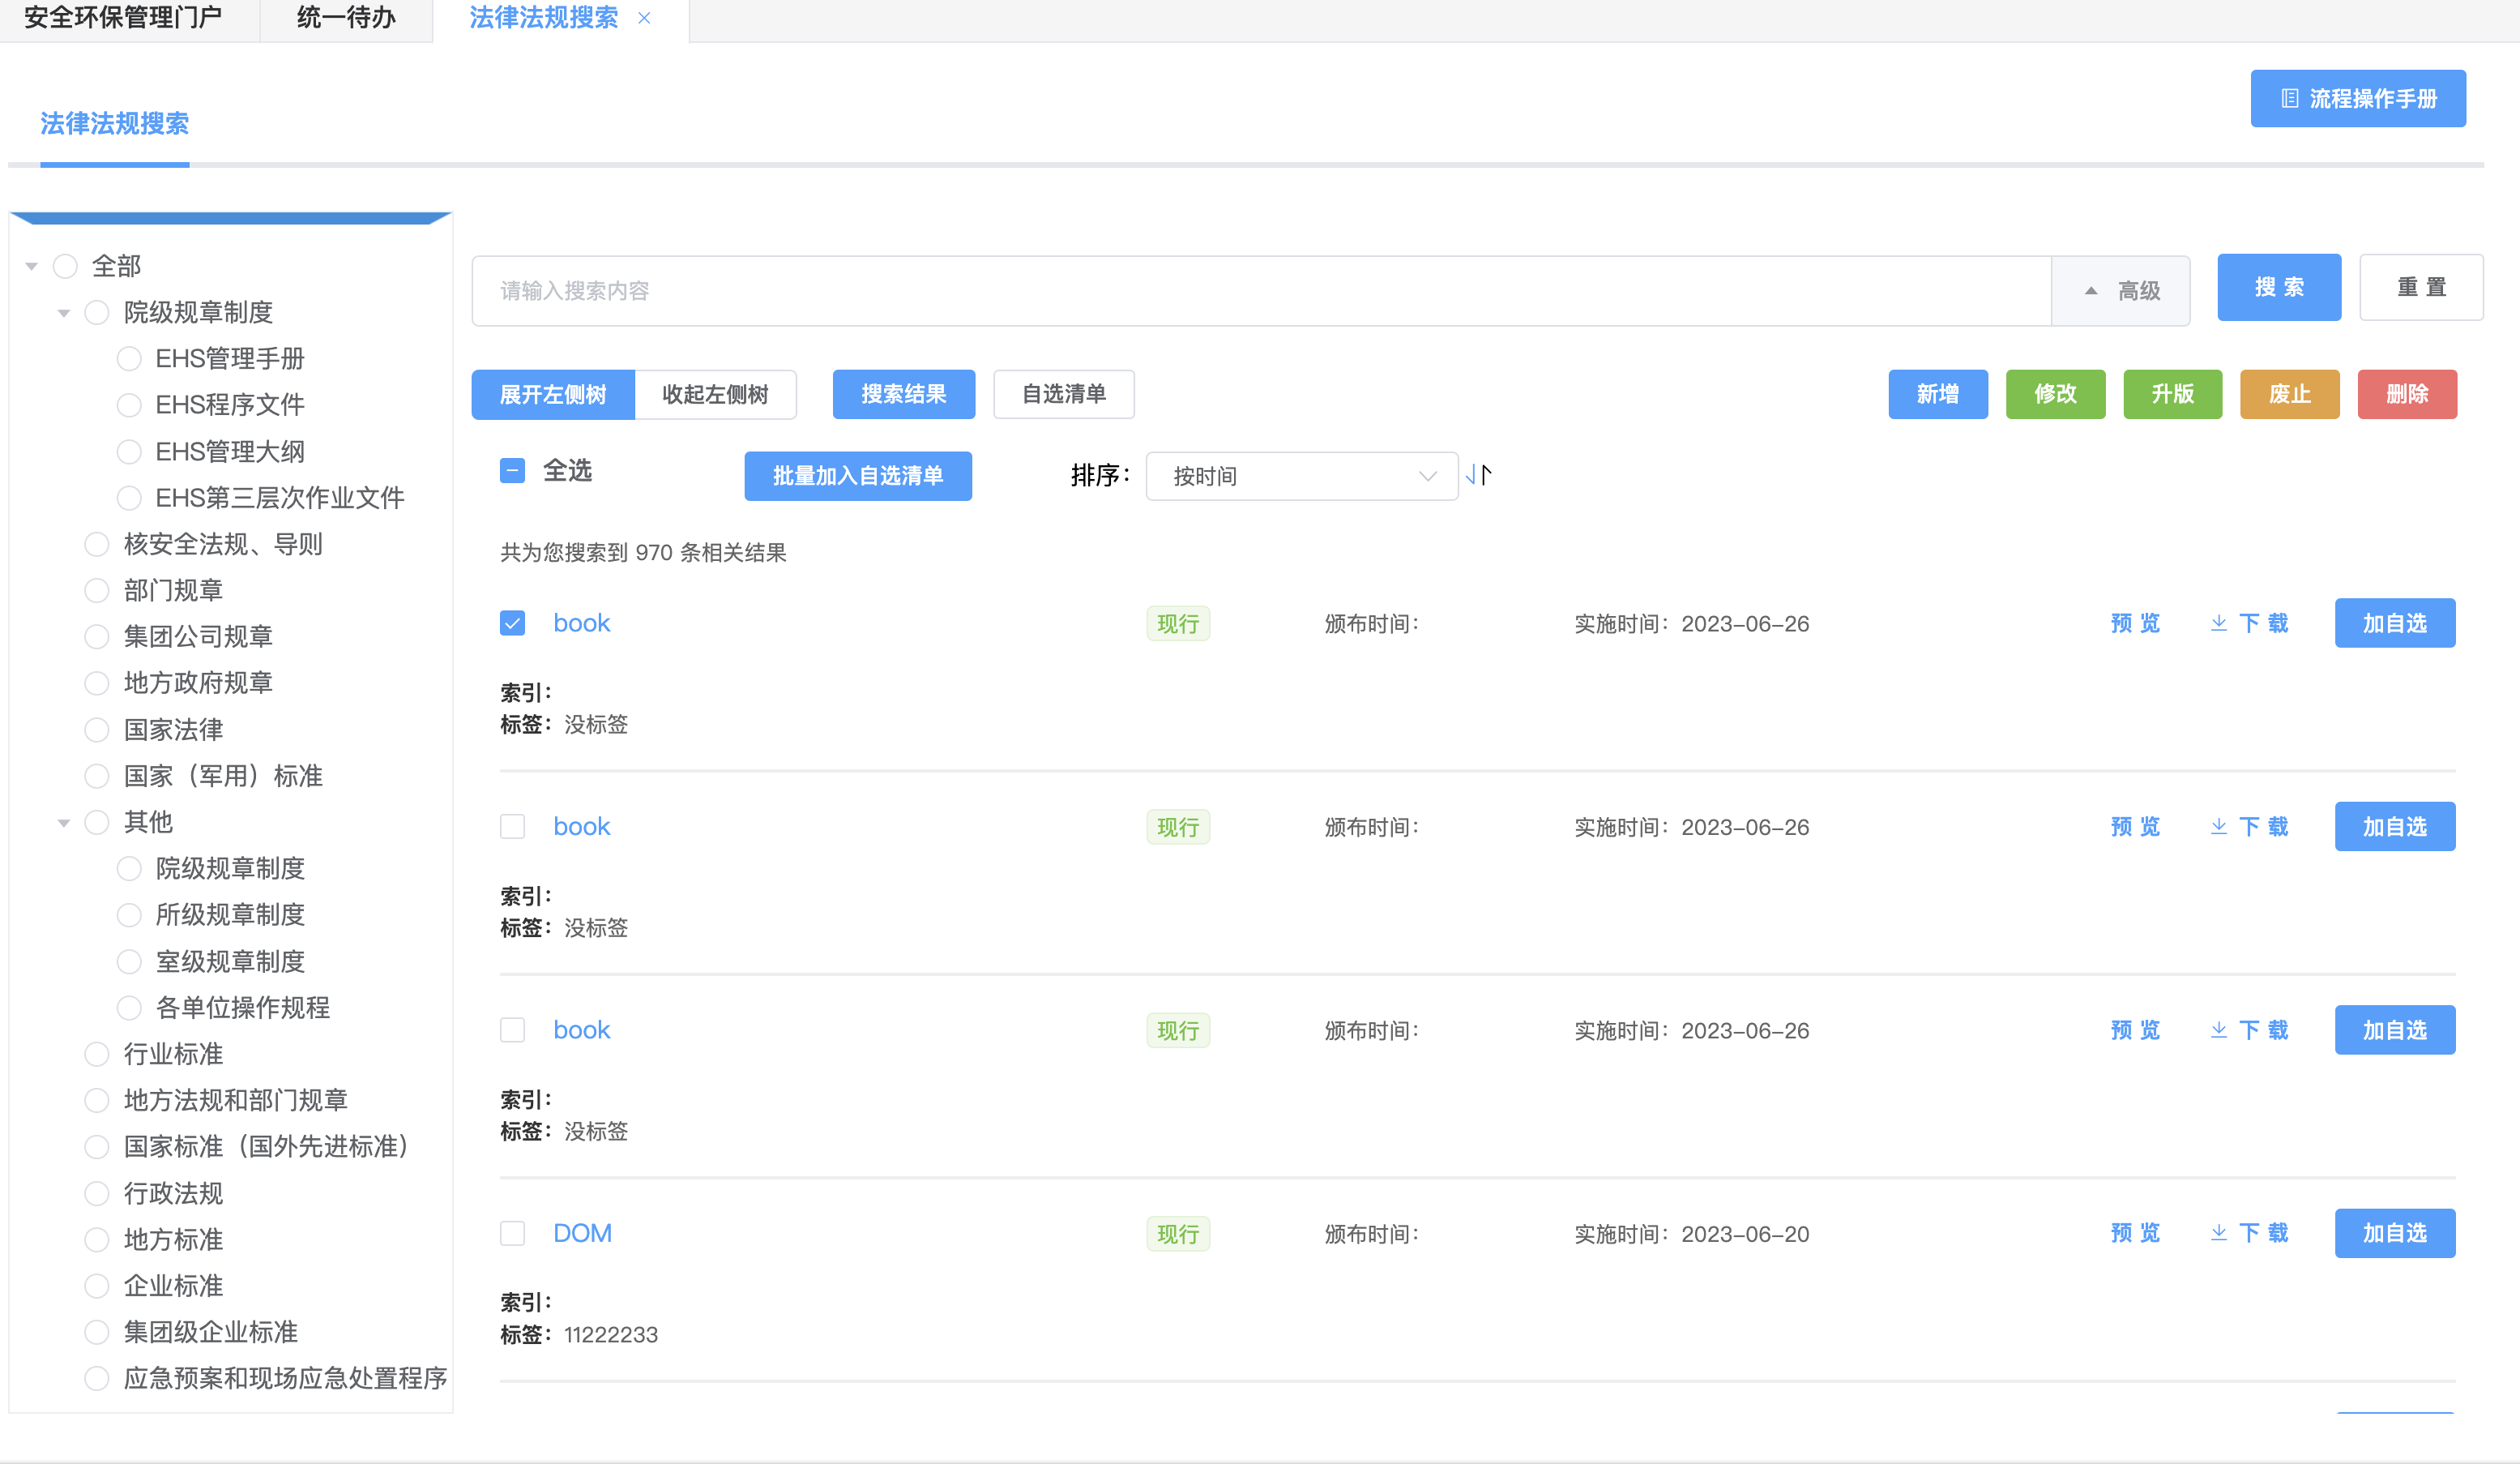The width and height of the screenshot is (2520, 1464).
Task: Collapse the 全部 tree node
Action: pyautogui.click(x=32, y=266)
